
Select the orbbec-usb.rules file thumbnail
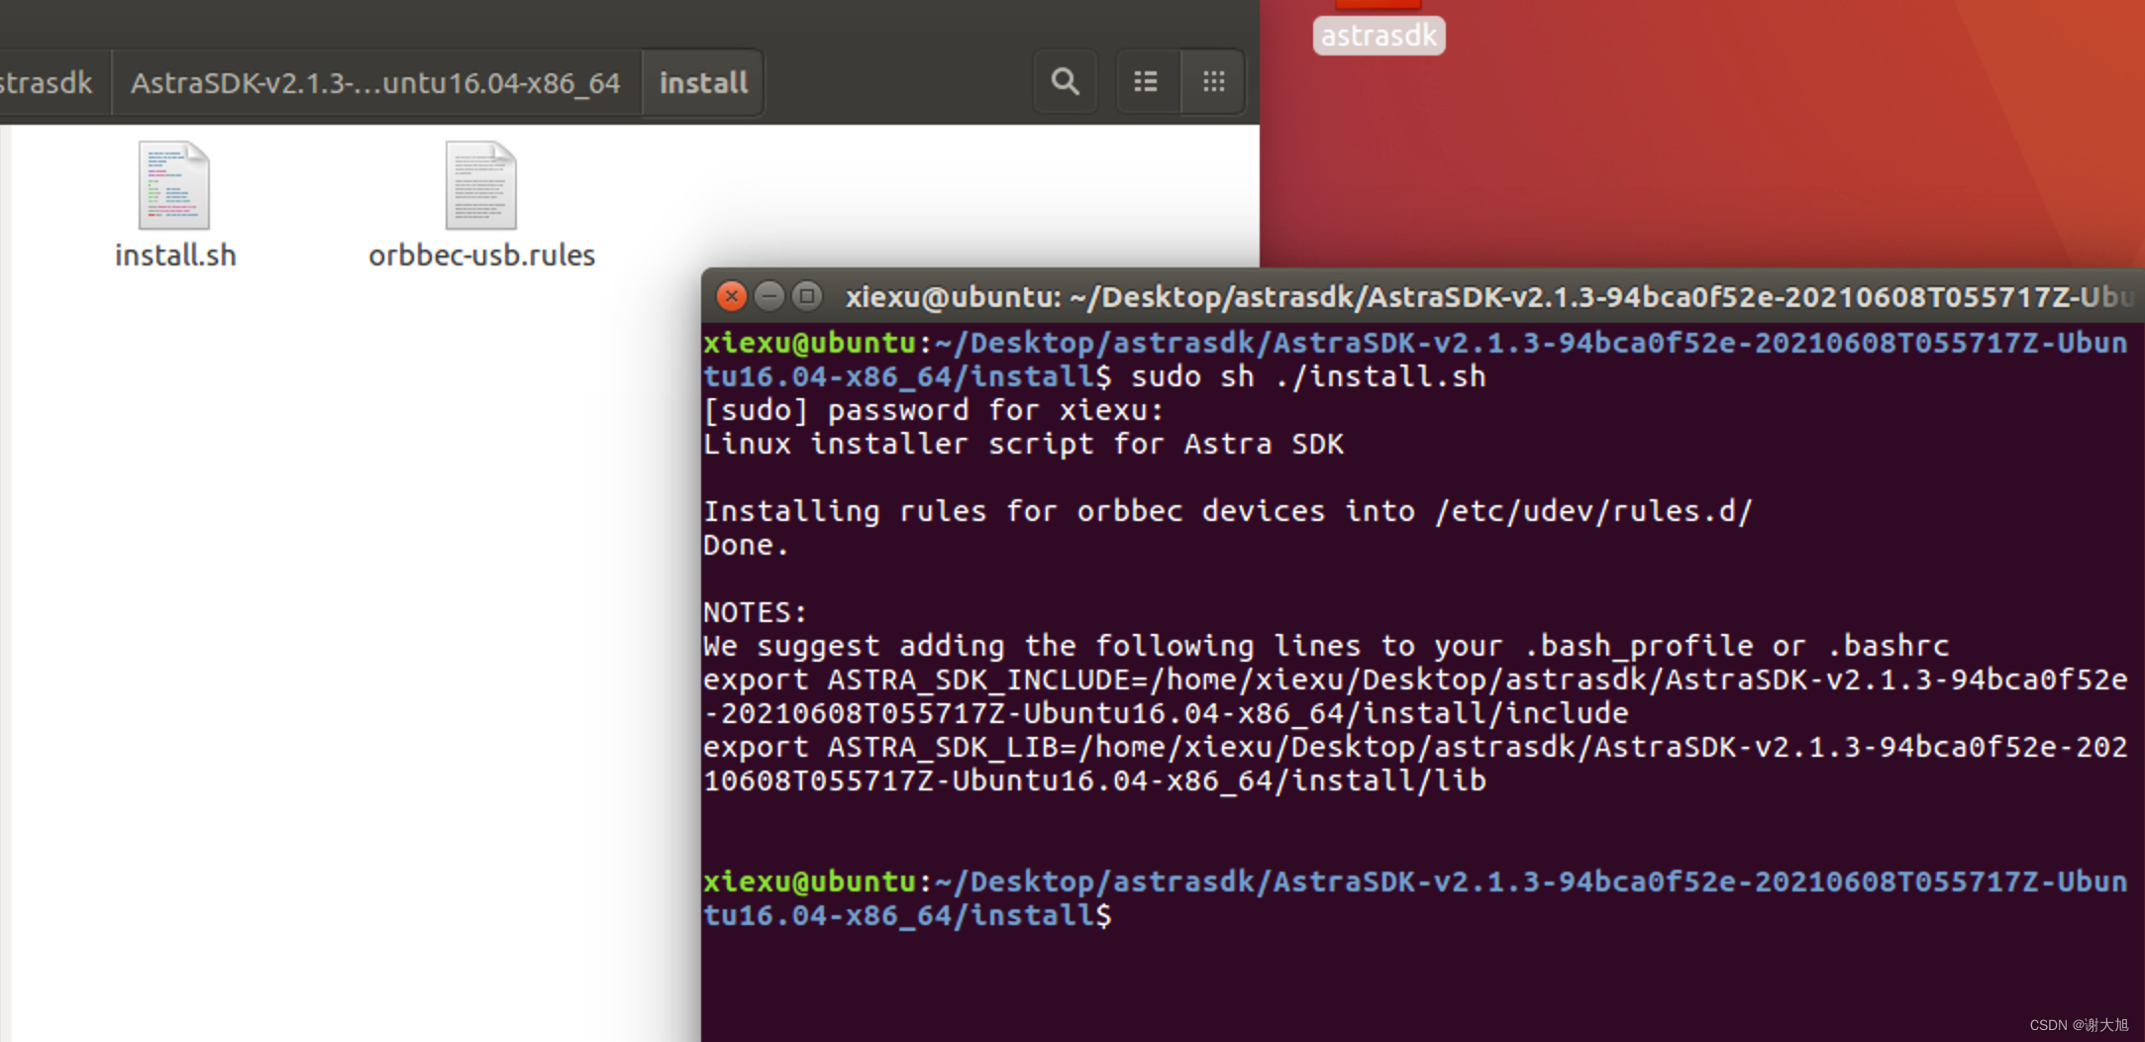(481, 185)
